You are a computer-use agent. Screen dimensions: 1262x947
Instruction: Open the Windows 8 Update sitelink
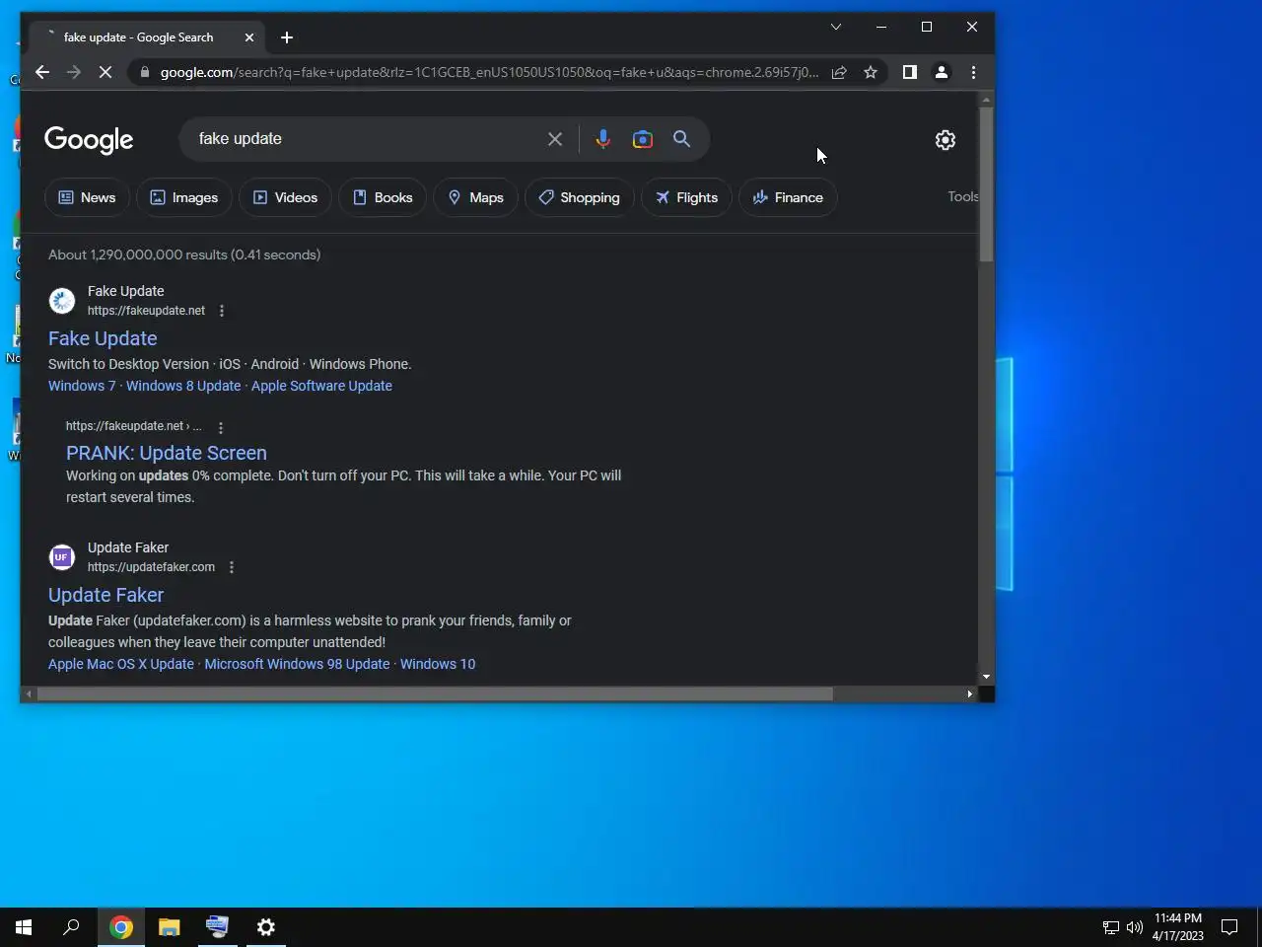click(x=183, y=386)
